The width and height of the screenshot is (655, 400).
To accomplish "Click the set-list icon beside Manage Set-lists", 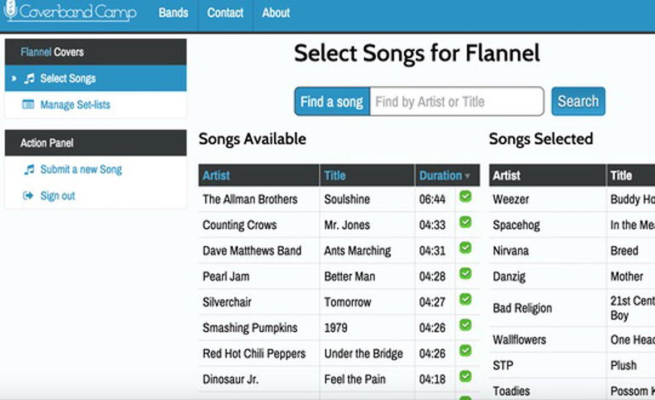I will pos(28,105).
